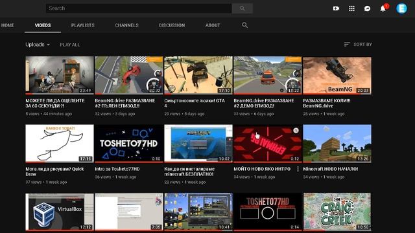415x233 pixels.
Task: Click the SORT BY lines icon
Action: (x=347, y=45)
